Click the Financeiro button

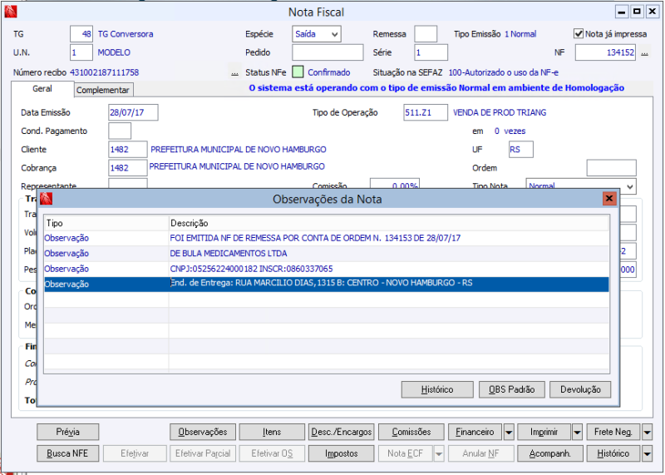(475, 432)
